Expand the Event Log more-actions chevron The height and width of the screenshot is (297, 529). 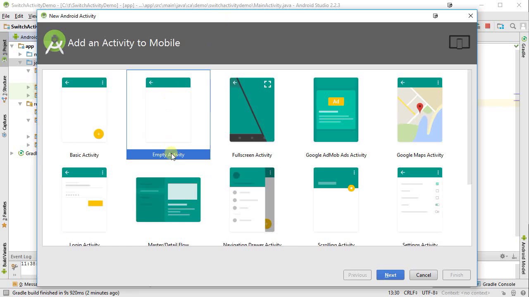14,274
